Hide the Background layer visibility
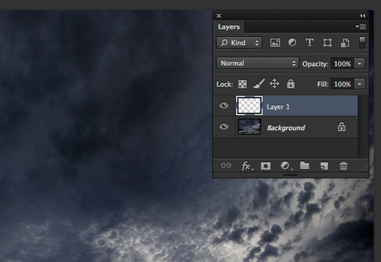The height and width of the screenshot is (262, 381). tap(224, 127)
